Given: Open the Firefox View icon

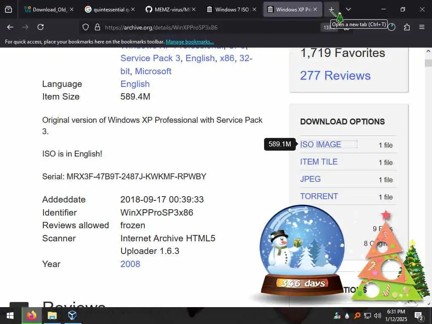Looking at the screenshot, I should [8, 9].
